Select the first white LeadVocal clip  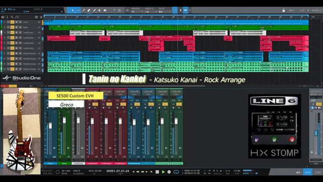click(87, 32)
